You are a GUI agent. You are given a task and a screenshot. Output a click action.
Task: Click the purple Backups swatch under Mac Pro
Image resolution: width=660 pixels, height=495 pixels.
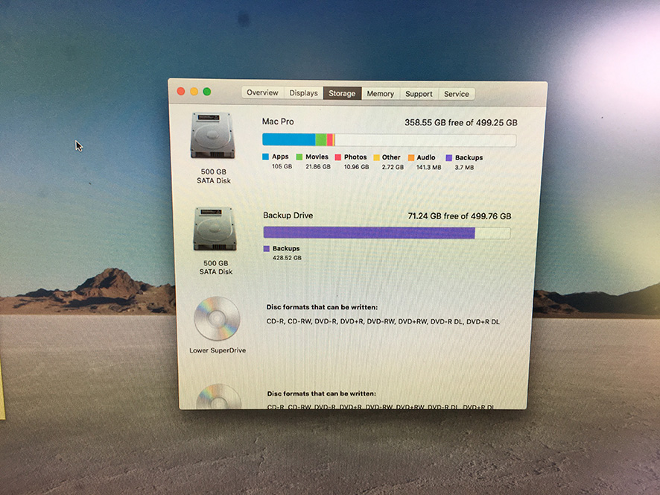(448, 158)
